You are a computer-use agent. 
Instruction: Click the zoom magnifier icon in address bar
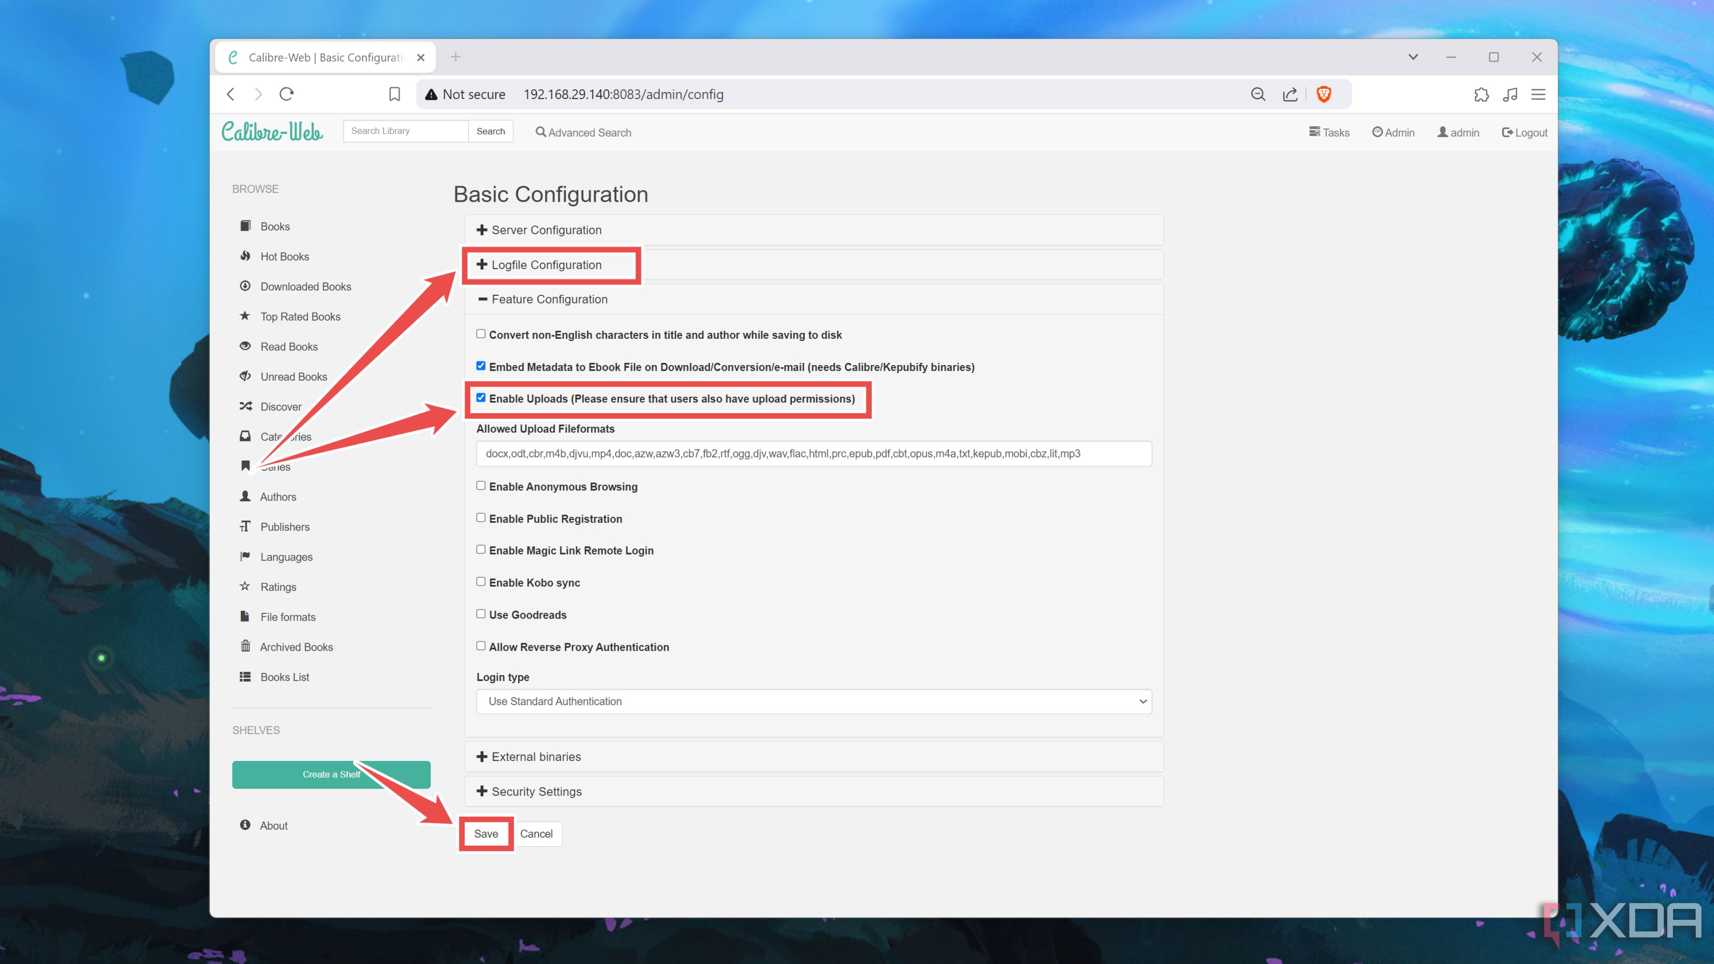click(1257, 94)
